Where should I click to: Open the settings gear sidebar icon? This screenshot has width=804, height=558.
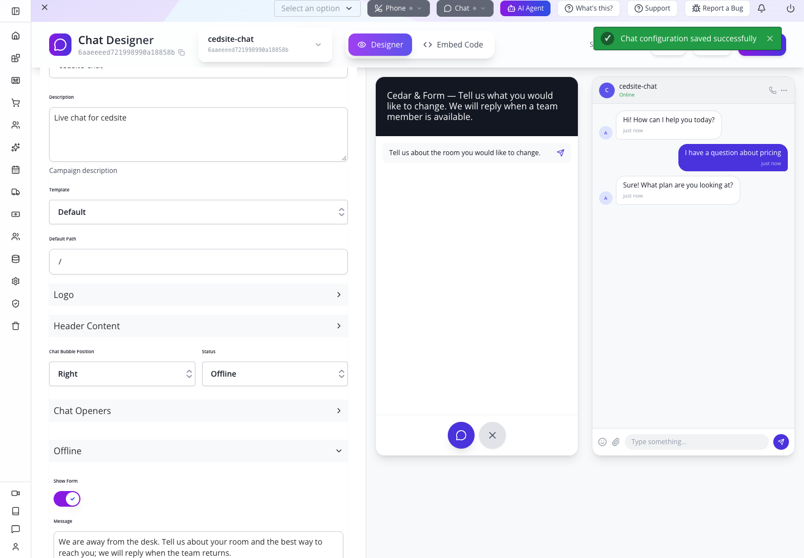click(x=16, y=281)
